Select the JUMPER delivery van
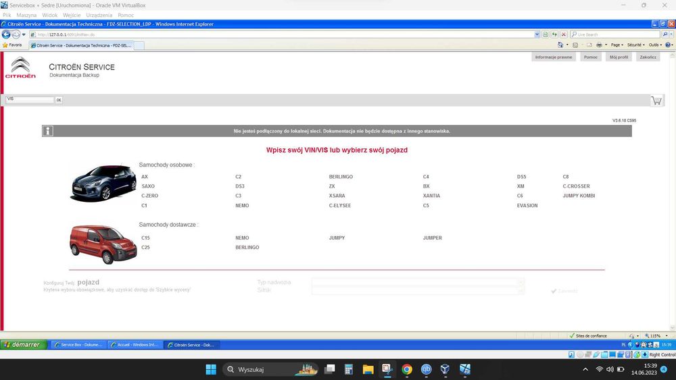Screen dimensions: 676x380 (x=432, y=238)
